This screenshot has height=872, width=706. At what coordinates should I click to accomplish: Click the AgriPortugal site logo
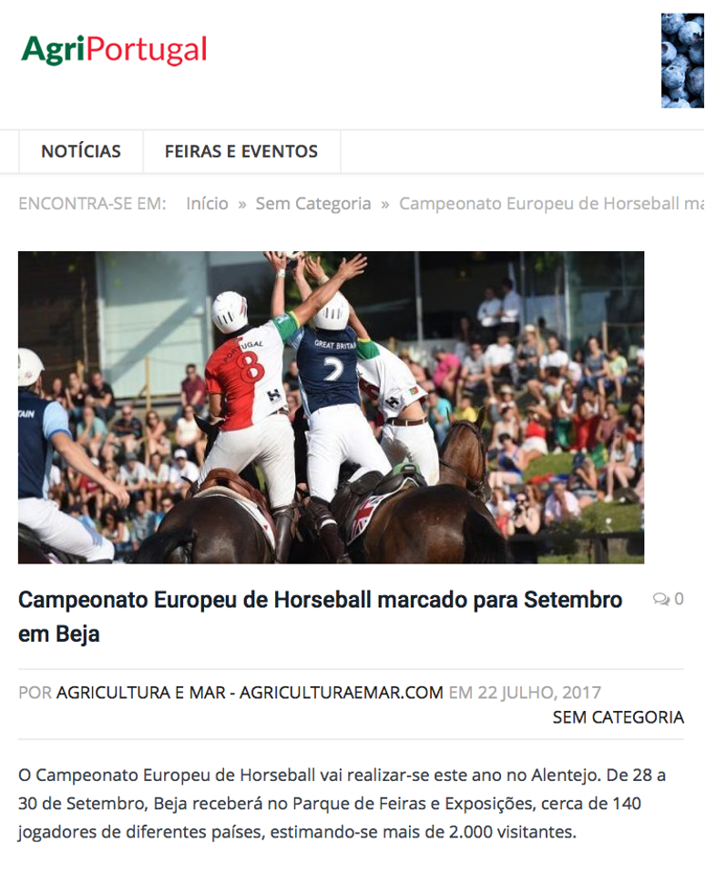(x=114, y=49)
